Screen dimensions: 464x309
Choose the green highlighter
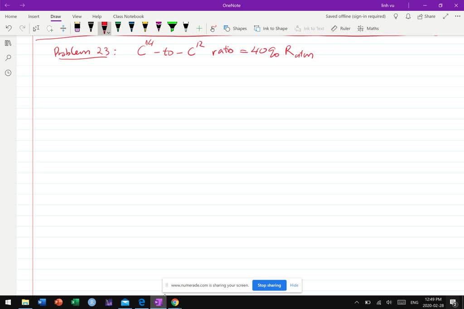click(x=172, y=27)
